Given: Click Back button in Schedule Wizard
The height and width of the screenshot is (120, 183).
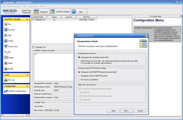Looking at the screenshot, I should [113, 111].
